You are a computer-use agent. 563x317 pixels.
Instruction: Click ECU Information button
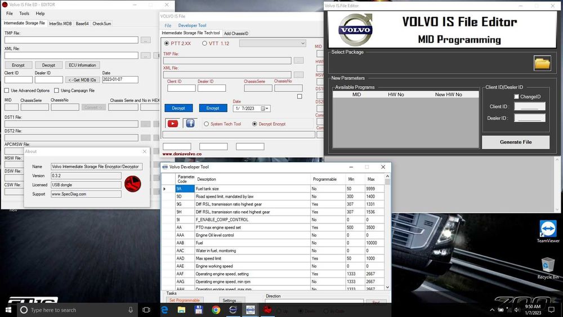point(82,65)
